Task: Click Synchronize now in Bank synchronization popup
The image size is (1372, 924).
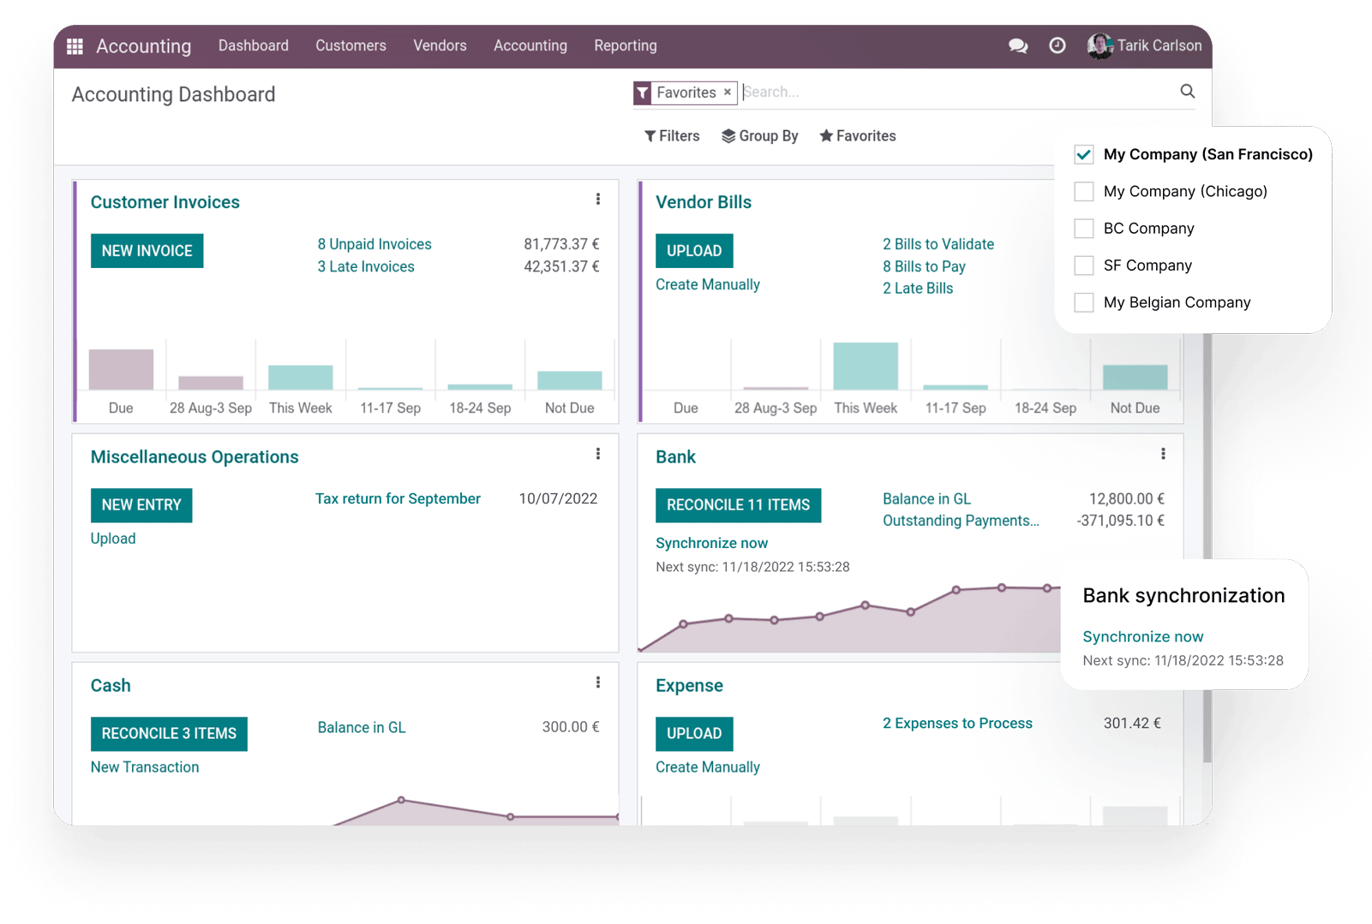Action: (1142, 636)
